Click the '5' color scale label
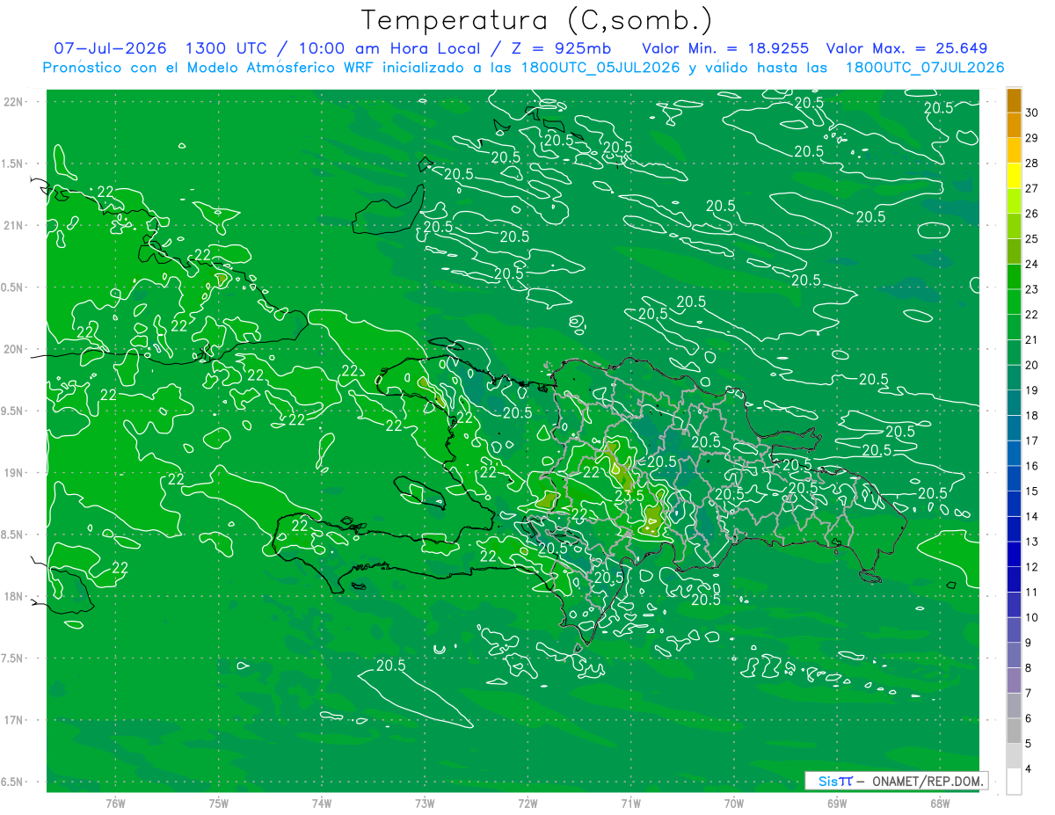Viewport: 1055px width, 815px height. tap(1028, 744)
